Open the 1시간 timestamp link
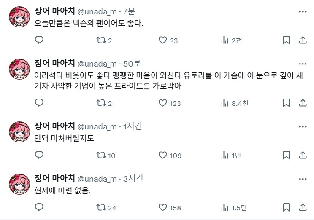This screenshot has height=220, width=314. coord(133,126)
